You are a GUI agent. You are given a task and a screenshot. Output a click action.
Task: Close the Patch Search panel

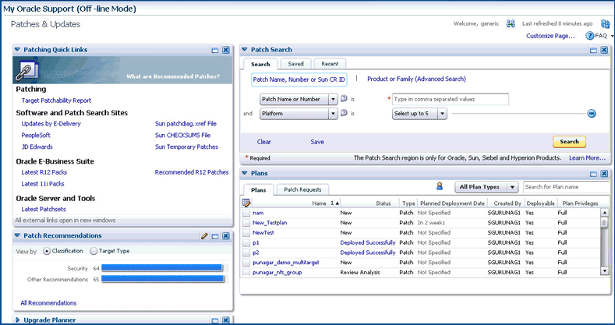(x=604, y=50)
